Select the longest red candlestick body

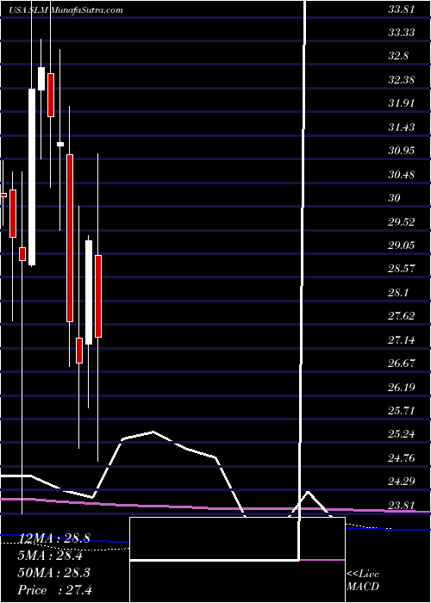click(70, 238)
